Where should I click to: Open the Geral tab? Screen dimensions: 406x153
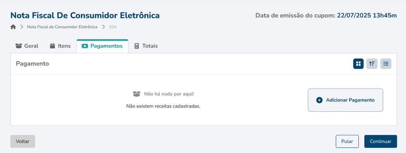coord(27,46)
